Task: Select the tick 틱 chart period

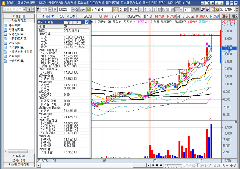Action: click(136, 10)
